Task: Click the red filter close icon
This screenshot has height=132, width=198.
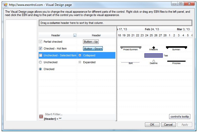Action: click(x=41, y=117)
